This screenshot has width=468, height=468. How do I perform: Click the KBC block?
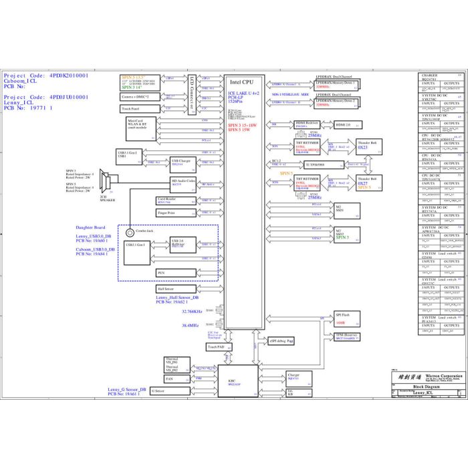(x=238, y=381)
